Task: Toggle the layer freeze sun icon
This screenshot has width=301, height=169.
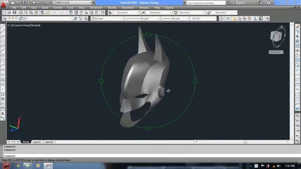Action: pyautogui.click(x=13, y=18)
